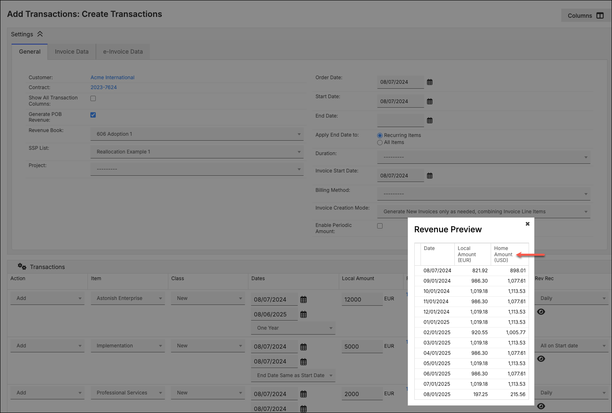Open Invoice Start Date calendar picker
The width and height of the screenshot is (612, 413).
430,176
